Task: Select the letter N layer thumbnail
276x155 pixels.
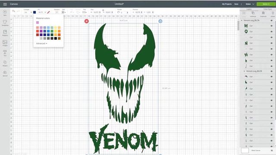Action: point(246,43)
